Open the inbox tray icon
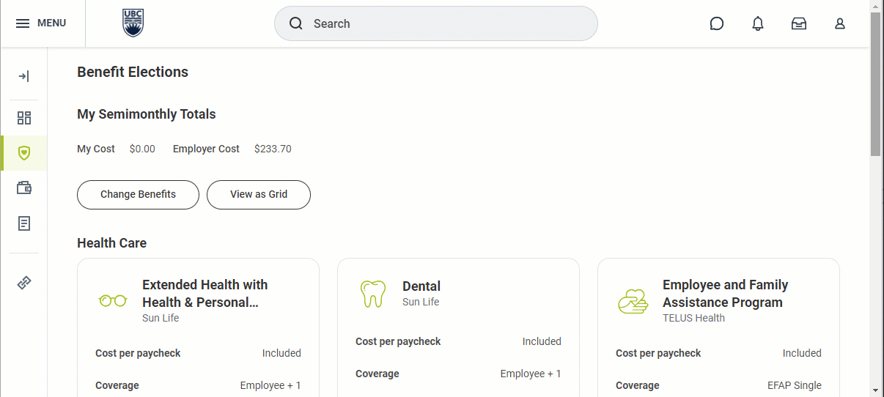Viewport: 884px width, 397px height. pos(799,23)
